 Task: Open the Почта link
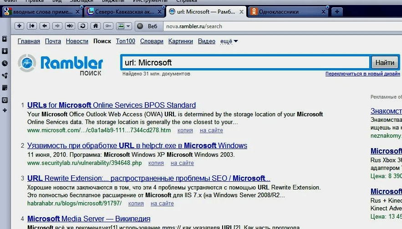click(x=53, y=41)
